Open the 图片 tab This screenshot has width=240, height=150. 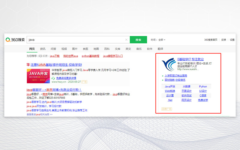coord(75,49)
